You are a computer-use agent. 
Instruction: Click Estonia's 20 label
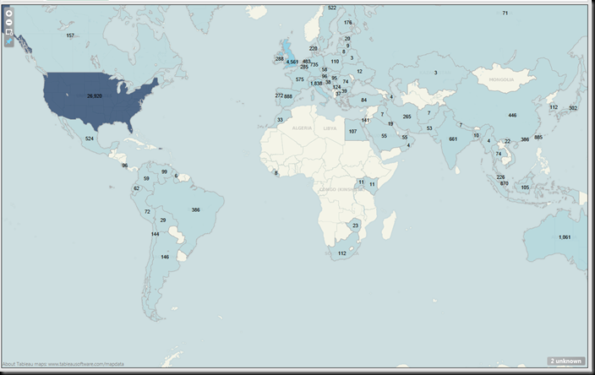pyautogui.click(x=347, y=39)
